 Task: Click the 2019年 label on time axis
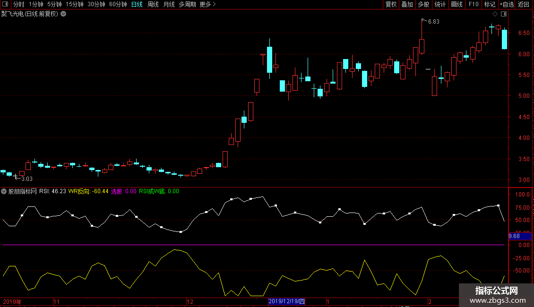pos(12,301)
